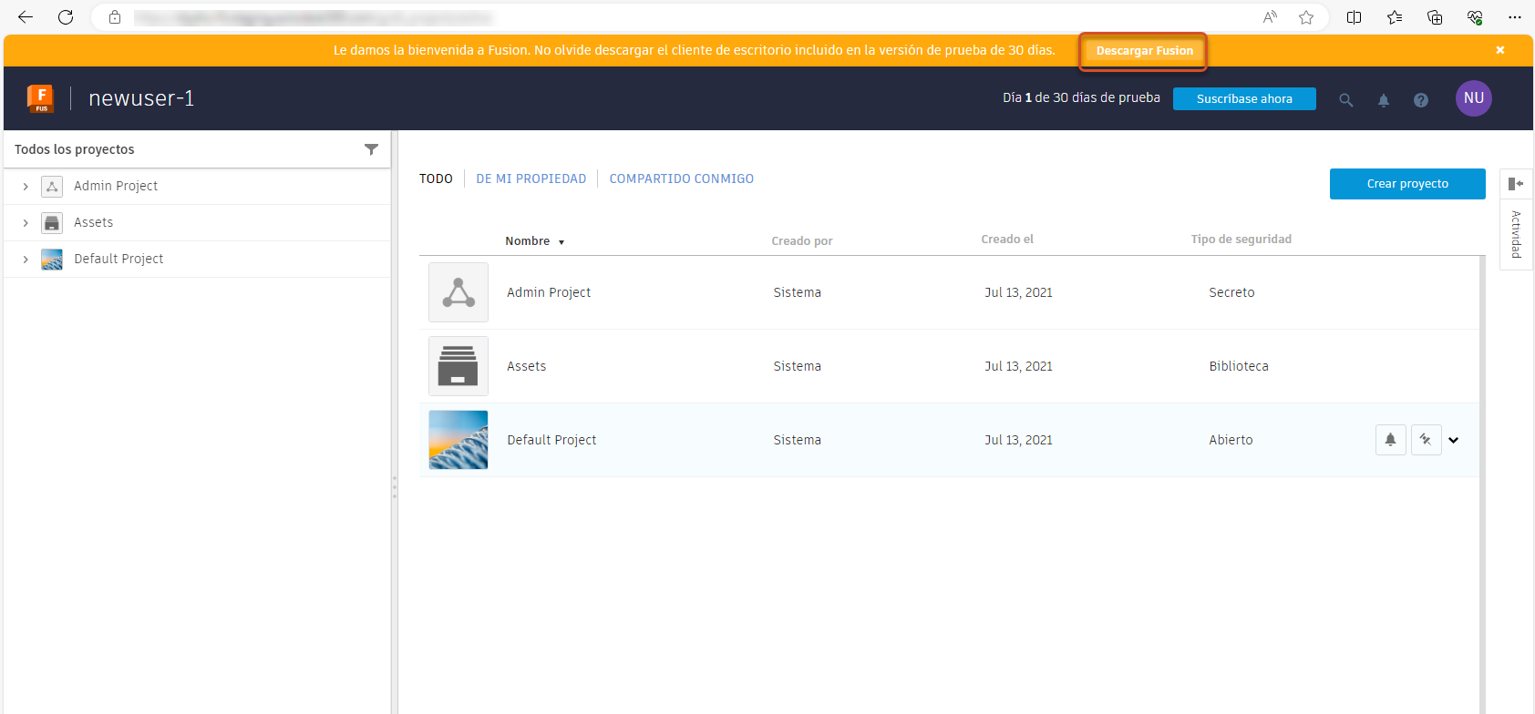Viewport: 1535px width, 714px height.
Task: Sort the table by the Nombre column
Action: 535,241
